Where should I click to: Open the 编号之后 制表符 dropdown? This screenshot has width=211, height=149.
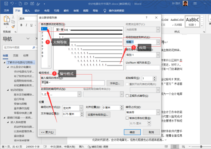pyautogui.click(x=158, y=112)
